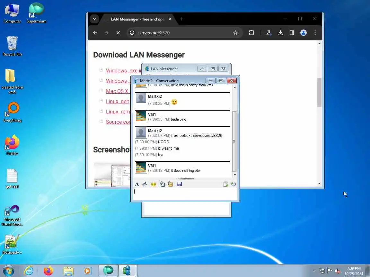The height and width of the screenshot is (277, 370).
Task: Click the web page scrollbar thumb
Action: [x=319, y=92]
